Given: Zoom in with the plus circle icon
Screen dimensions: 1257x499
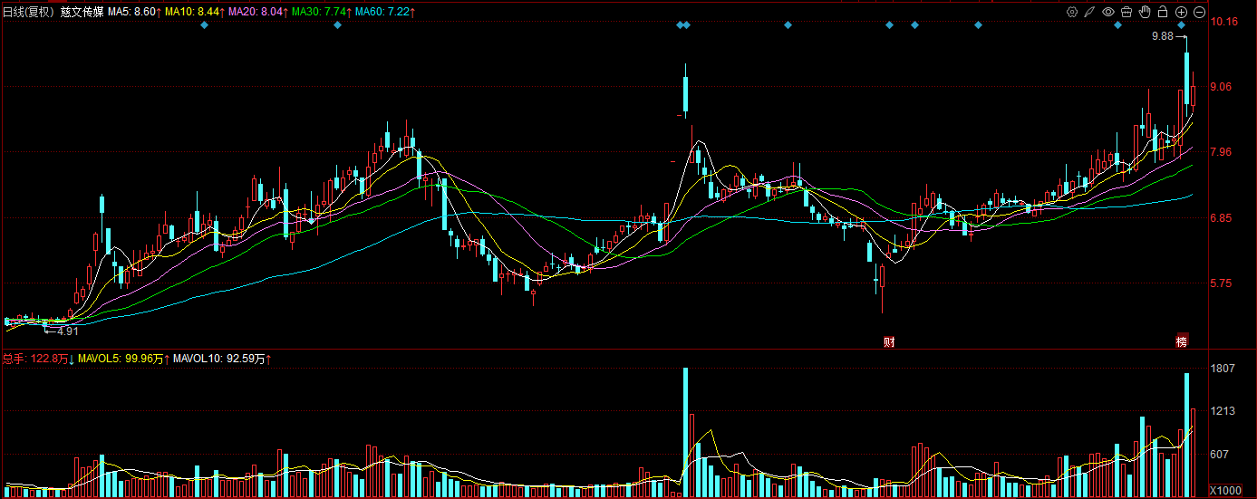Looking at the screenshot, I should 1181,12.
